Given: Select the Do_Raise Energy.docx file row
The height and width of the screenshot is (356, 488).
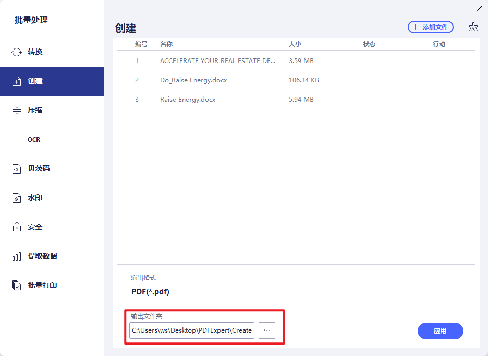Looking at the screenshot, I should click(193, 80).
